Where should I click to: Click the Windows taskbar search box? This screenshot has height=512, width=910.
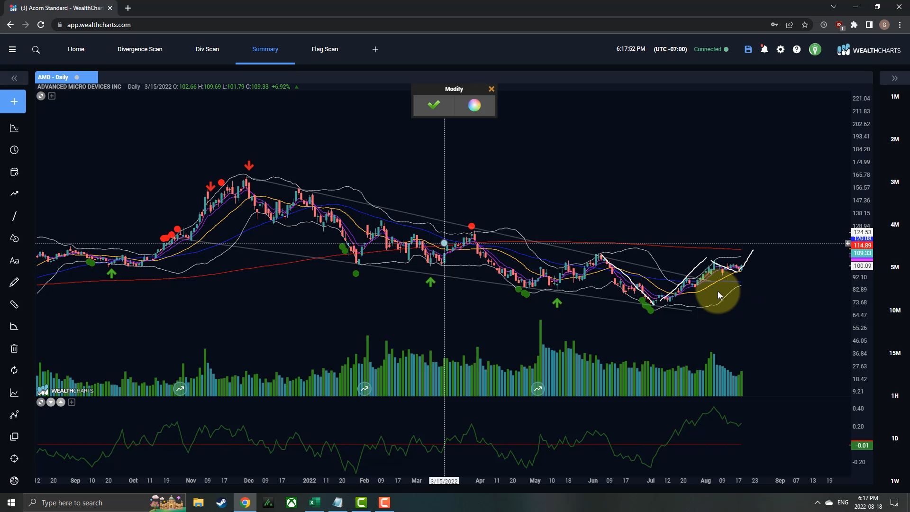click(x=104, y=503)
